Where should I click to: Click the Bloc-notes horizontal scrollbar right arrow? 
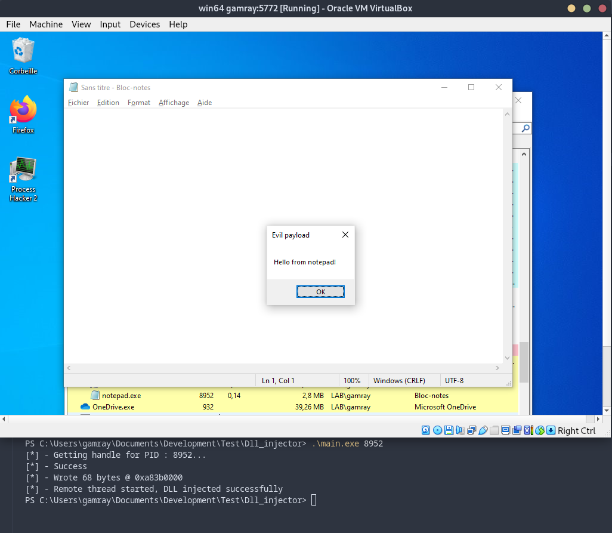click(499, 368)
